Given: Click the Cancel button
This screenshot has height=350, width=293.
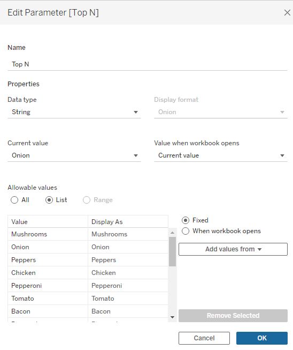Looking at the screenshot, I should click(x=204, y=338).
